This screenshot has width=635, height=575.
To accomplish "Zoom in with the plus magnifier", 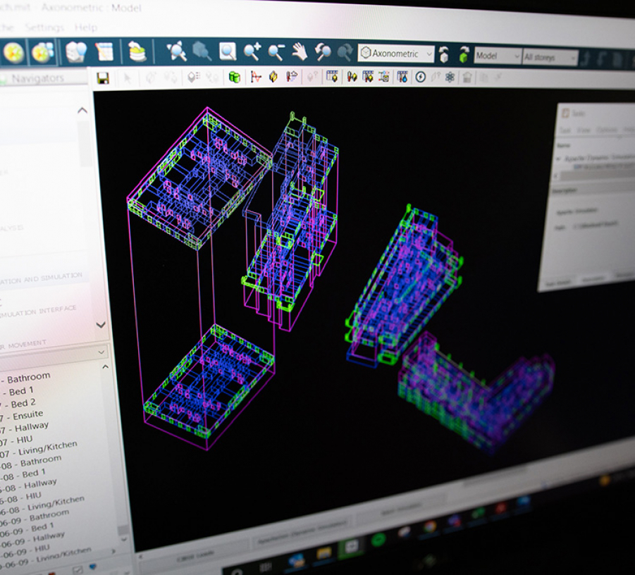I will (252, 52).
